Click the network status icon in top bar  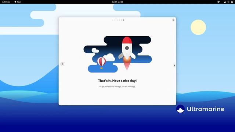coord(225,2)
